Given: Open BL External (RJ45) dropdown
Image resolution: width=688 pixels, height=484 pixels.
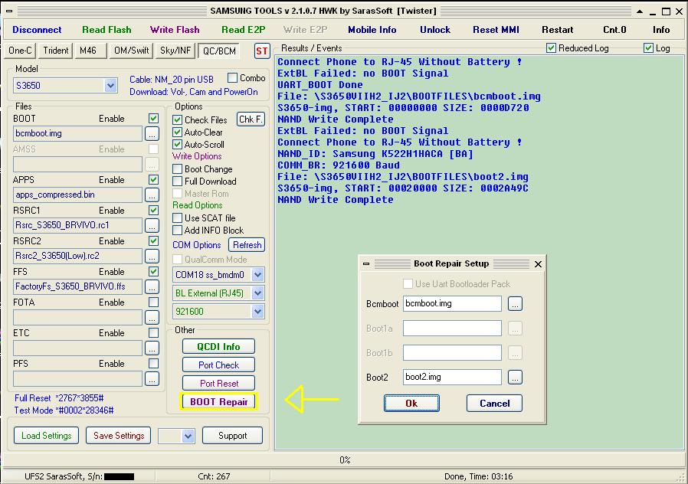Looking at the screenshot, I should [x=258, y=293].
